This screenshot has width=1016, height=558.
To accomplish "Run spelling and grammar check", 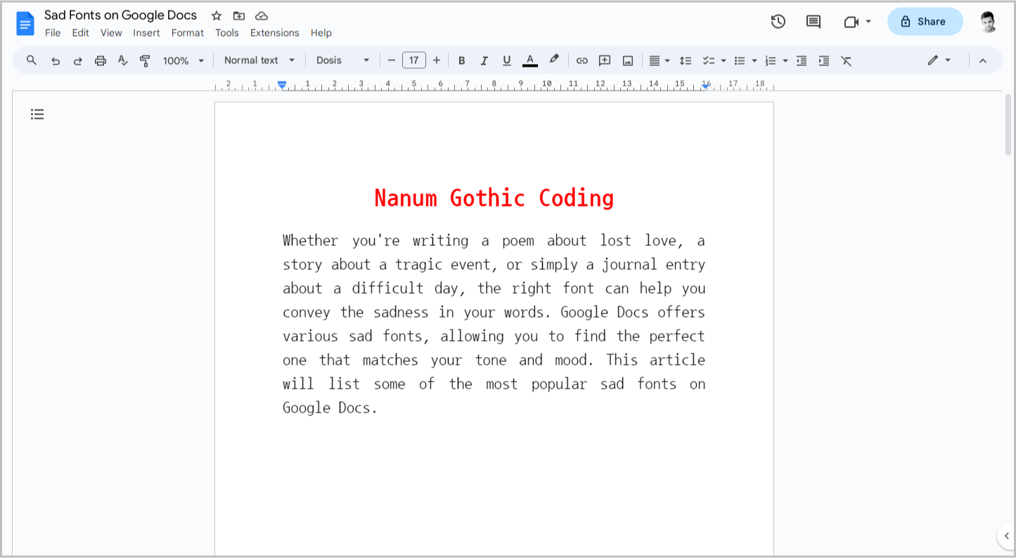I will click(x=123, y=61).
